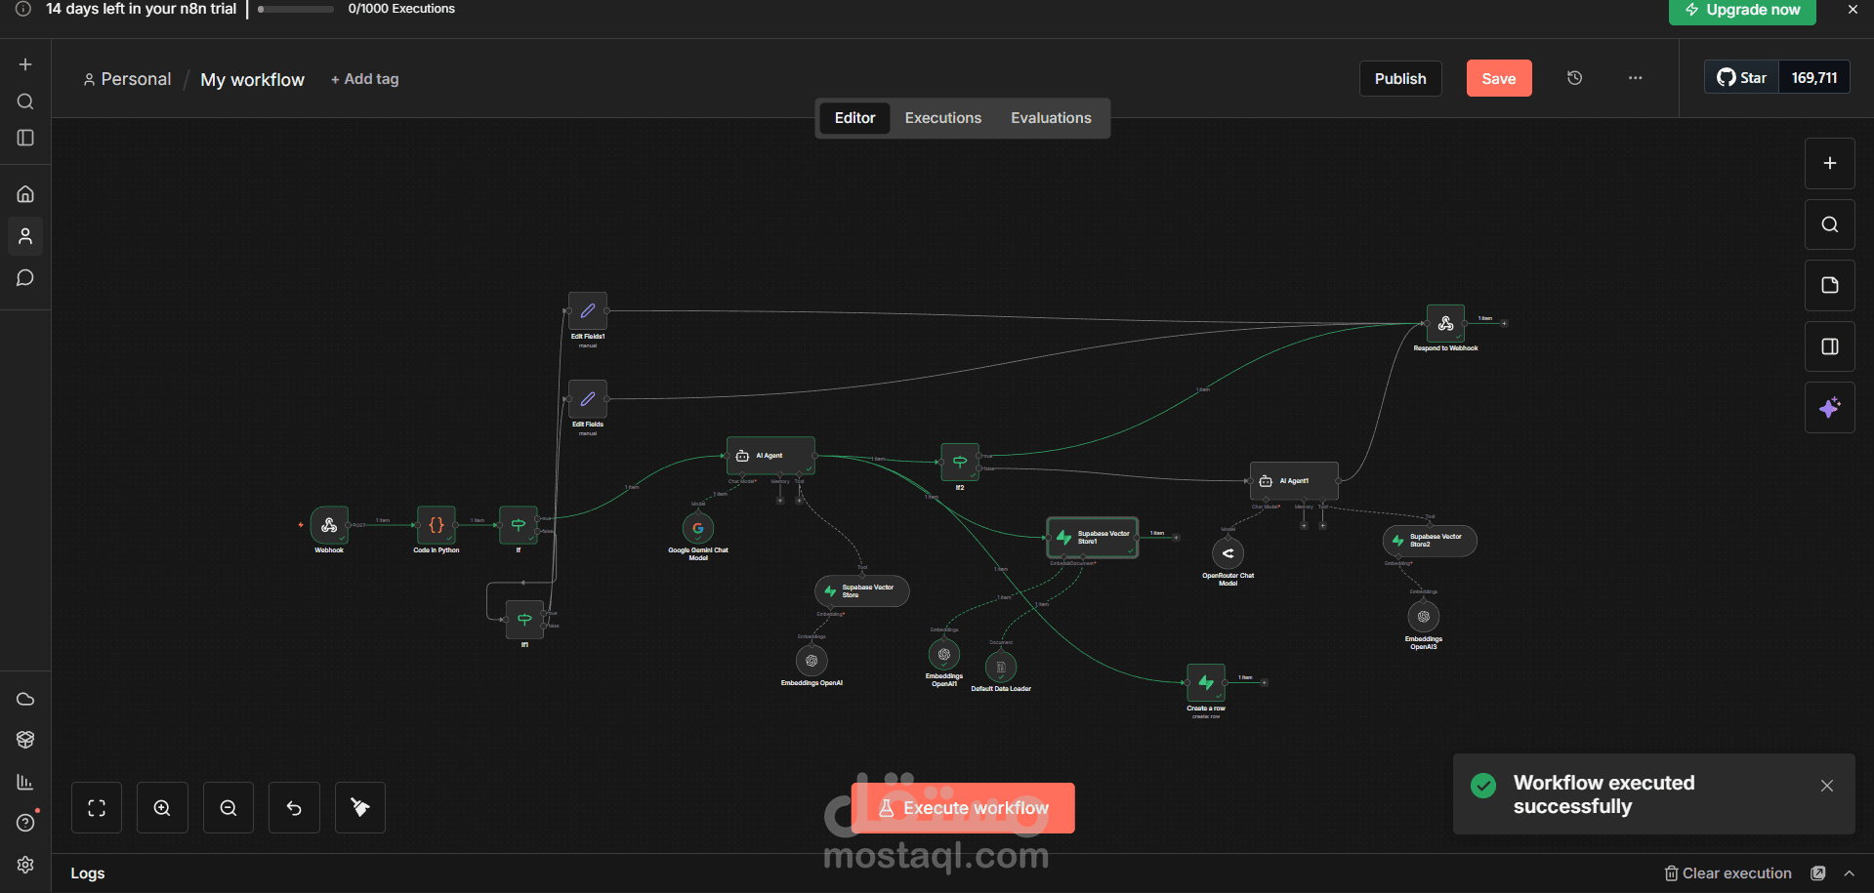
Task: Select the If1 node
Action: point(524,620)
